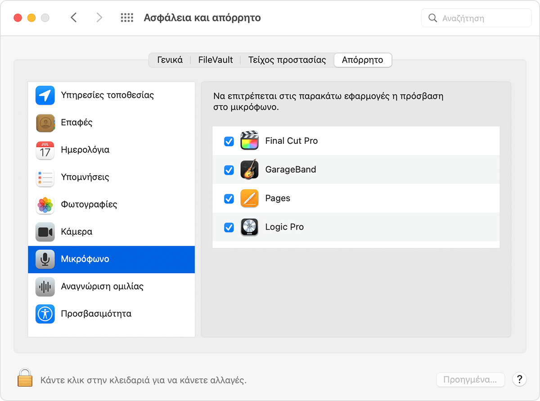Click the Calendars icon showing JUL 17
Viewport: 540px width, 401px height.
click(x=45, y=150)
